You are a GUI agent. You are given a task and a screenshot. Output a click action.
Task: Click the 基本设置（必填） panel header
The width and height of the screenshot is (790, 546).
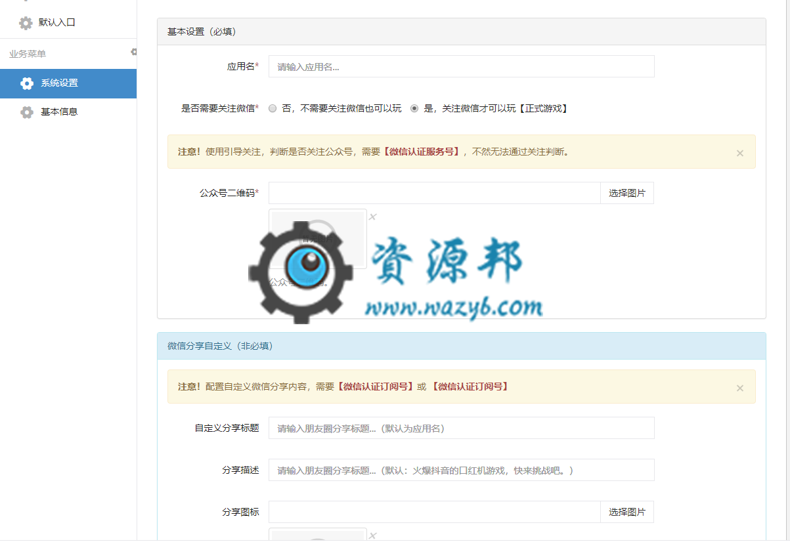(x=461, y=31)
